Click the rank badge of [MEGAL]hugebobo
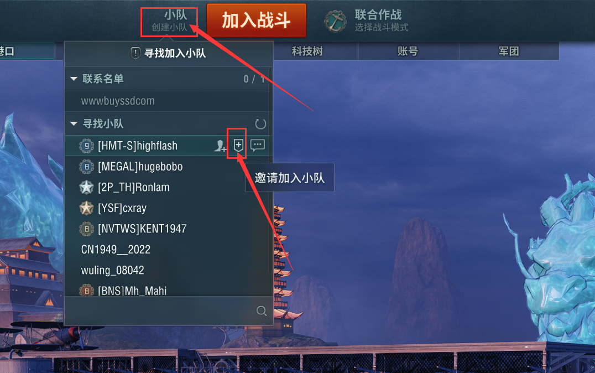The height and width of the screenshot is (373, 595). tap(86, 167)
